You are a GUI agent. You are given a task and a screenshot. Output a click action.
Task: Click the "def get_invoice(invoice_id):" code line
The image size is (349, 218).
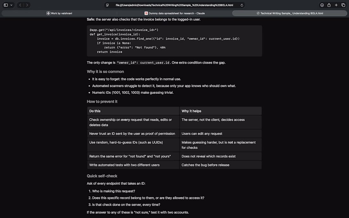115,35
